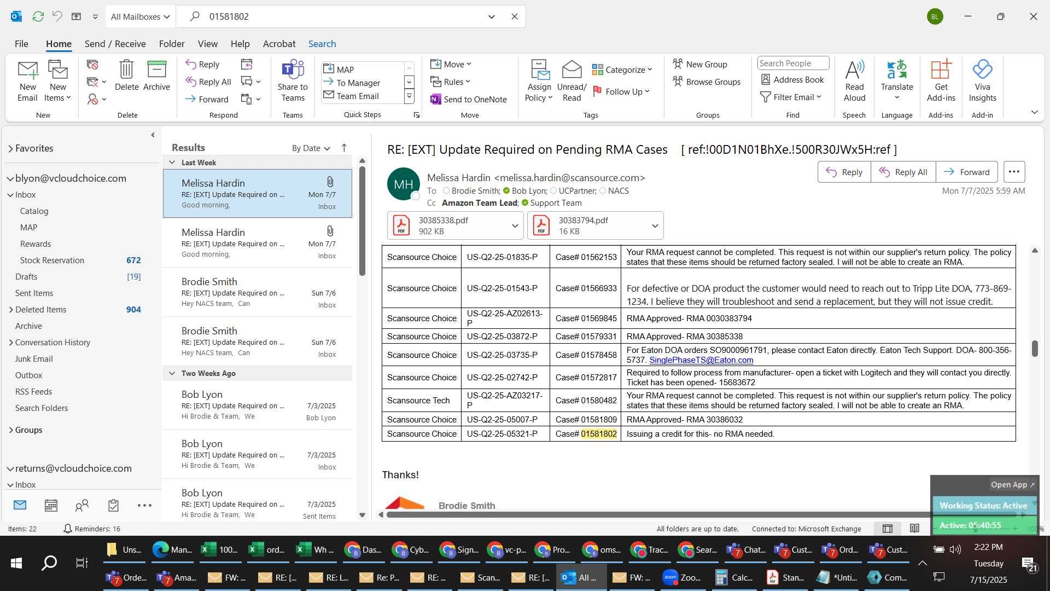Click New Group button
1050x591 pixels.
click(700, 64)
